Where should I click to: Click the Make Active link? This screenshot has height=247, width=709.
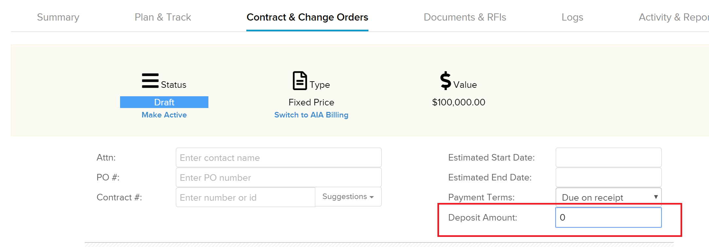click(x=164, y=115)
